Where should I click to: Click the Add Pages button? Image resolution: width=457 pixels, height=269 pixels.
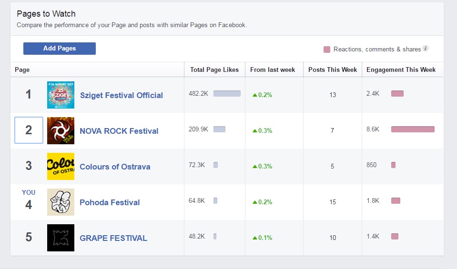(60, 49)
